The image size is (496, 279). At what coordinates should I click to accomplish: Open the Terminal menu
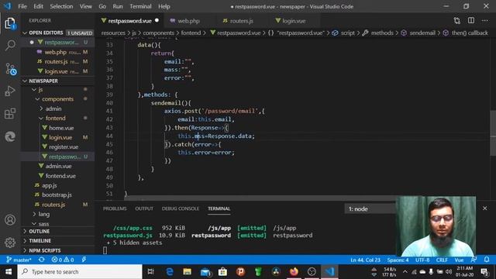[140, 6]
